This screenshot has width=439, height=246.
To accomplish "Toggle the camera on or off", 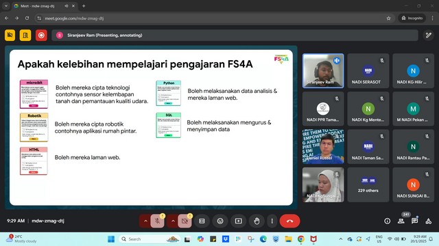I will click(x=185, y=221).
